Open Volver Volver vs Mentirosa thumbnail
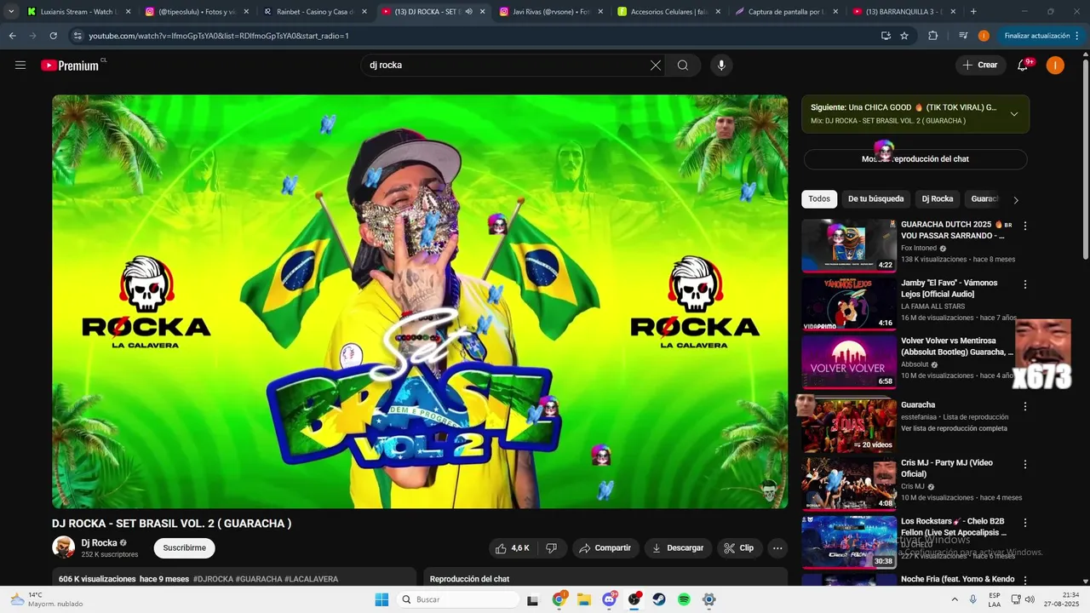Viewport: 1090px width, 613px height. [848, 362]
